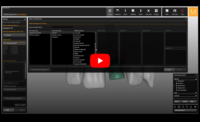Click Show selected implant type in dialog
Screen dimensions: 200x122
[40, 70]
